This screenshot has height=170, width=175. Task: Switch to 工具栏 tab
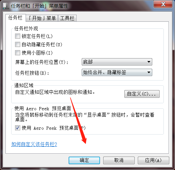coord(67,18)
